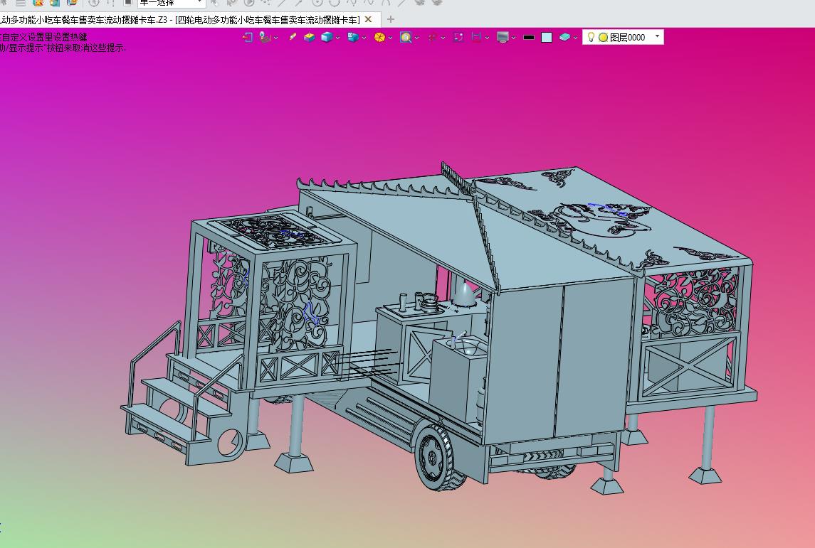Click the light blue face color swatch
This screenshot has height=548, width=815.
coord(547,38)
